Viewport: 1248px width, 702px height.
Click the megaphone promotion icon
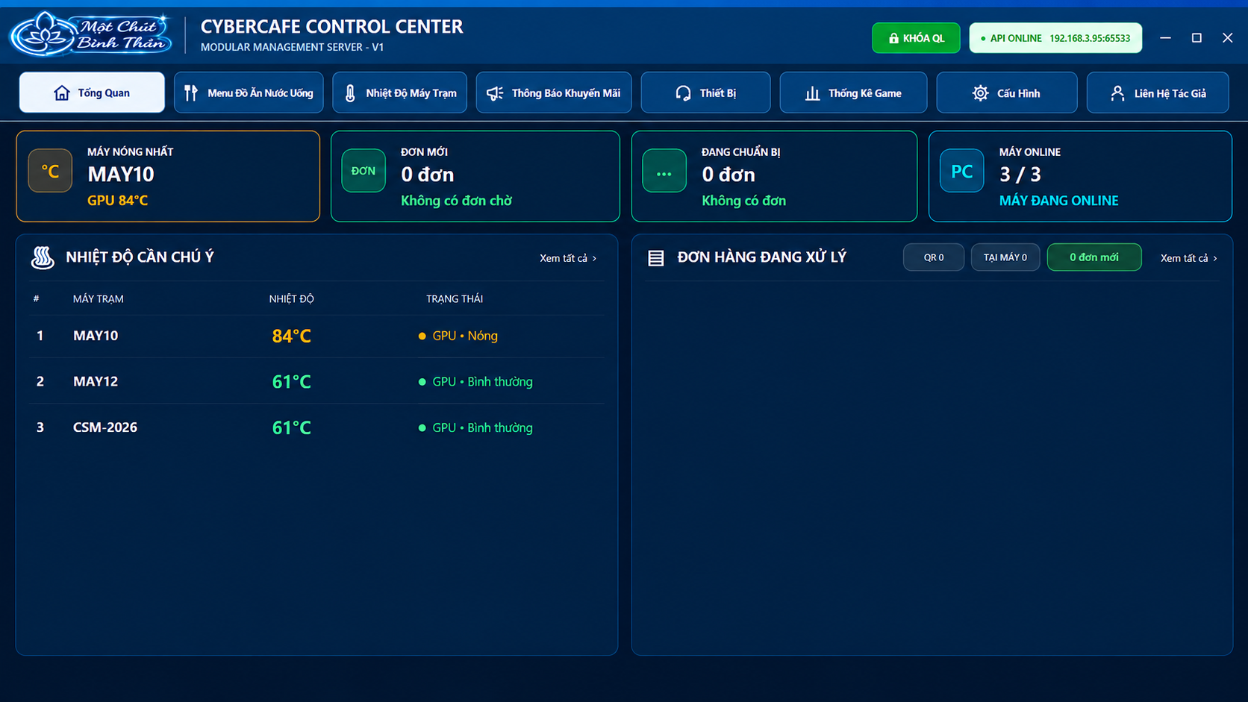pos(495,93)
